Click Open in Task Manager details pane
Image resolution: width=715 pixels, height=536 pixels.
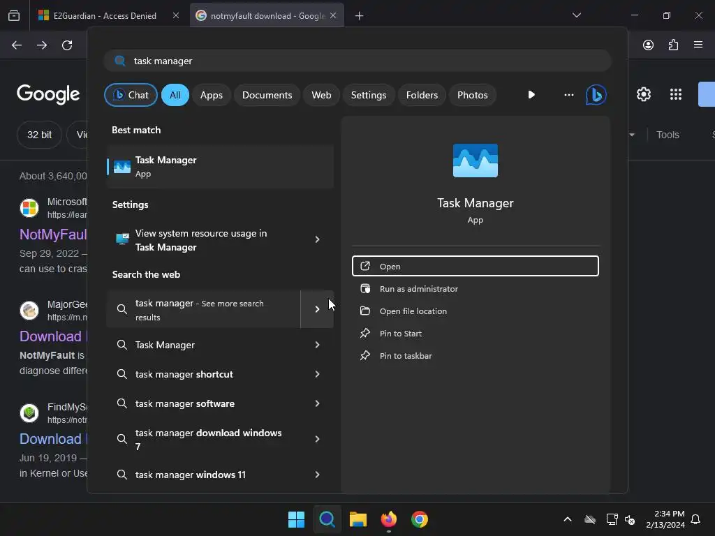point(475,266)
